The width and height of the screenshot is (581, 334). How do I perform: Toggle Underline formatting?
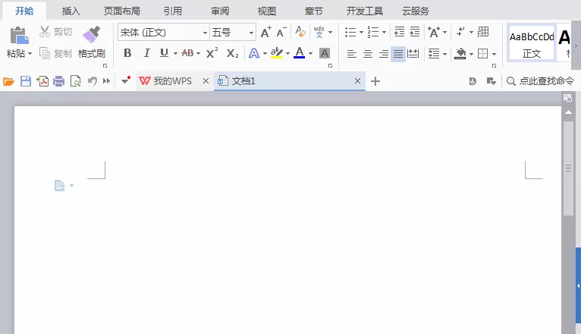click(164, 53)
